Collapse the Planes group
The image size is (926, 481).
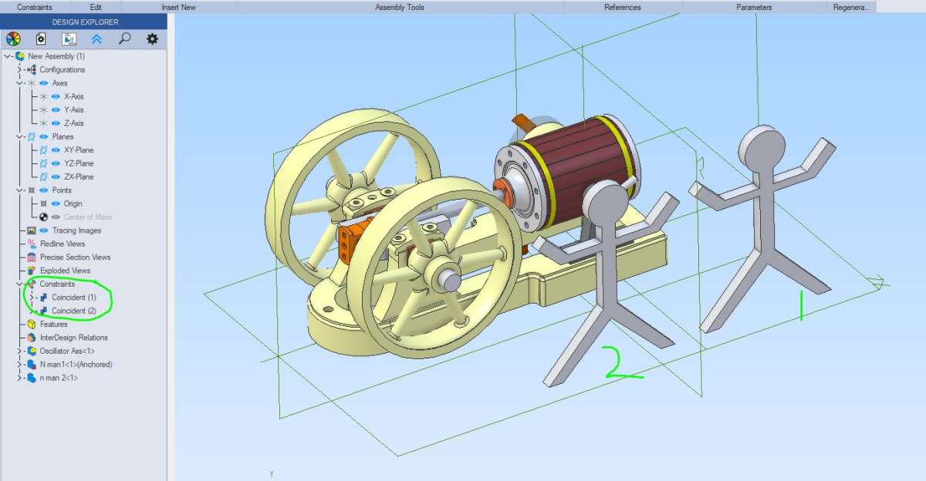pyautogui.click(x=19, y=136)
